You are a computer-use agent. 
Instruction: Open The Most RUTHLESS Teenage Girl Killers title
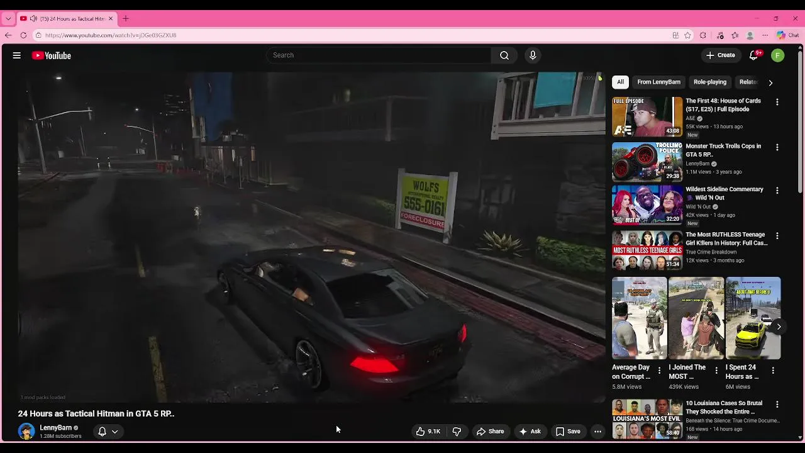pyautogui.click(x=726, y=238)
